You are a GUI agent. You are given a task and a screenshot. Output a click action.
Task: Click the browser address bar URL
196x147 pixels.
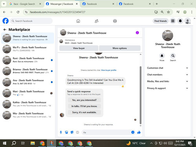point(58,12)
